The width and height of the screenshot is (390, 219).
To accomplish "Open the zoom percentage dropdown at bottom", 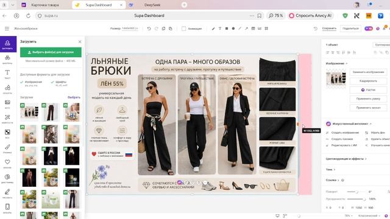I will (349, 216).
